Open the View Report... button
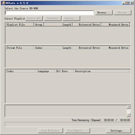 [77, 131]
